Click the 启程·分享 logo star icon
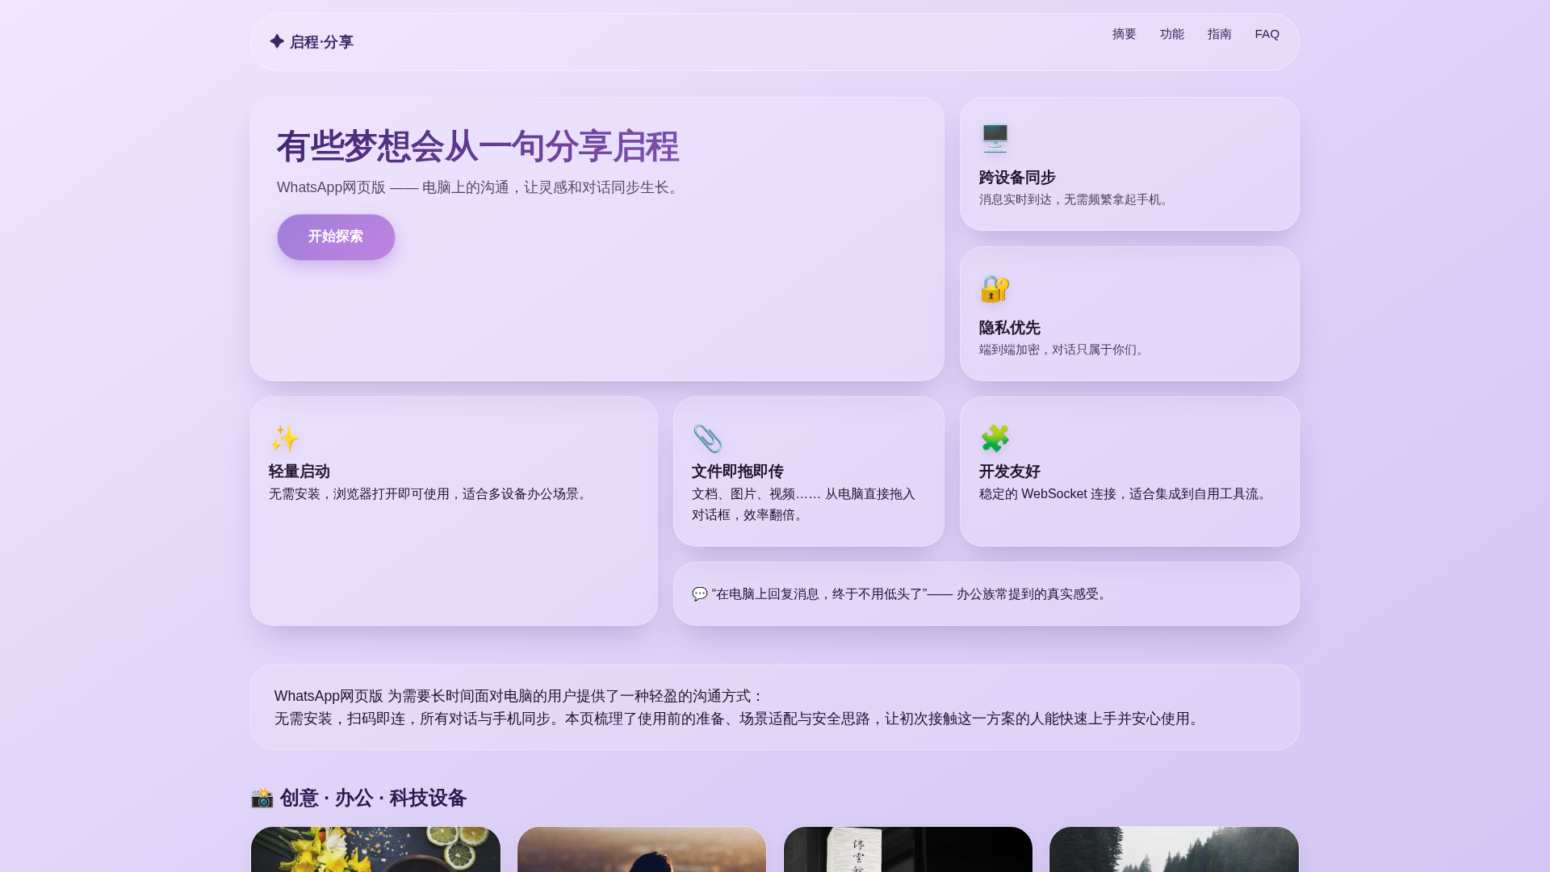Screen dimensions: 1550x872 coord(277,41)
